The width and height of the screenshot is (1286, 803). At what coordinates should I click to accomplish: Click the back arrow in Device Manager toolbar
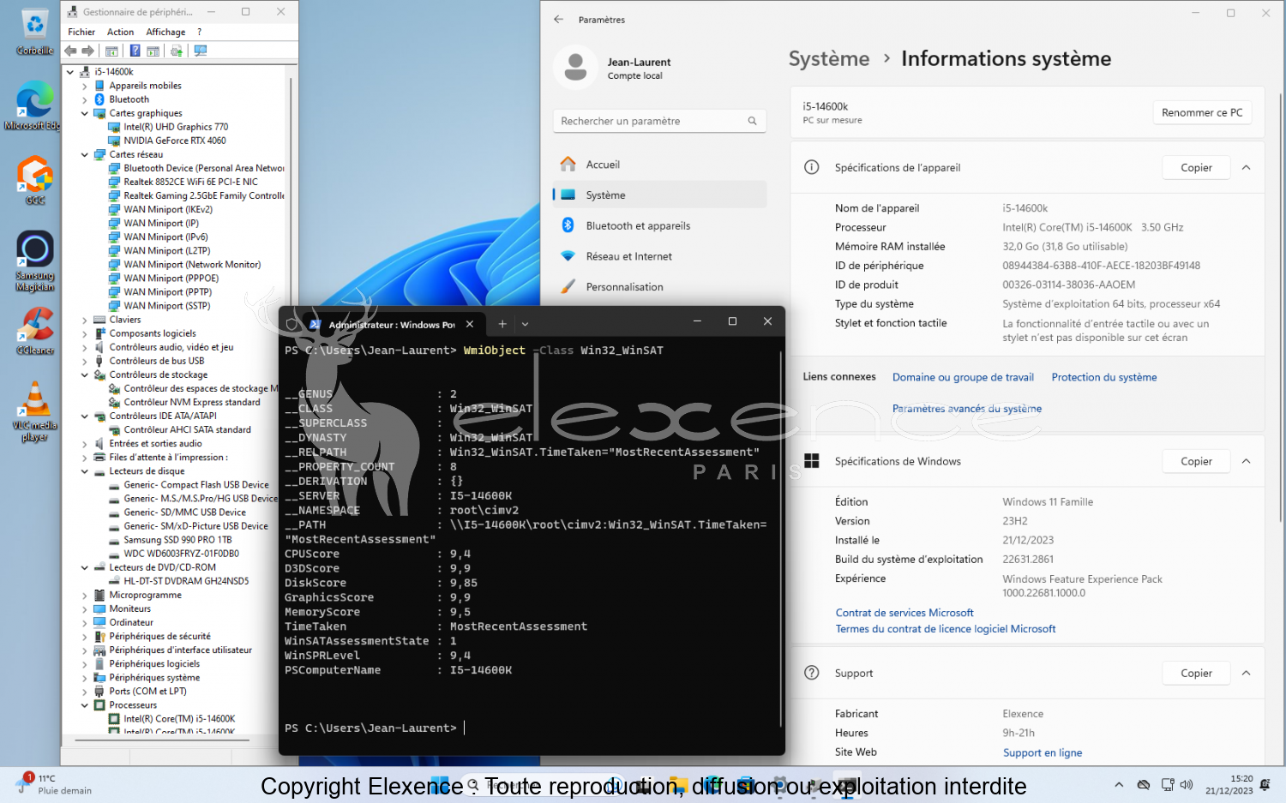click(71, 51)
